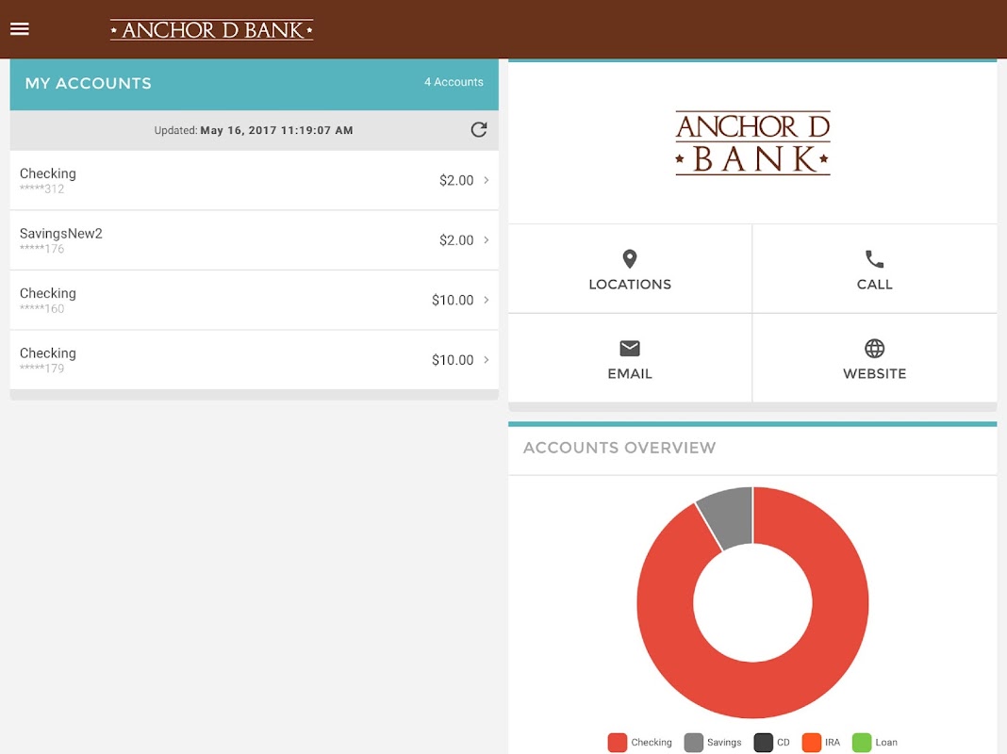Click the Savings legend label
This screenshot has height=754, width=1007.
tap(724, 743)
